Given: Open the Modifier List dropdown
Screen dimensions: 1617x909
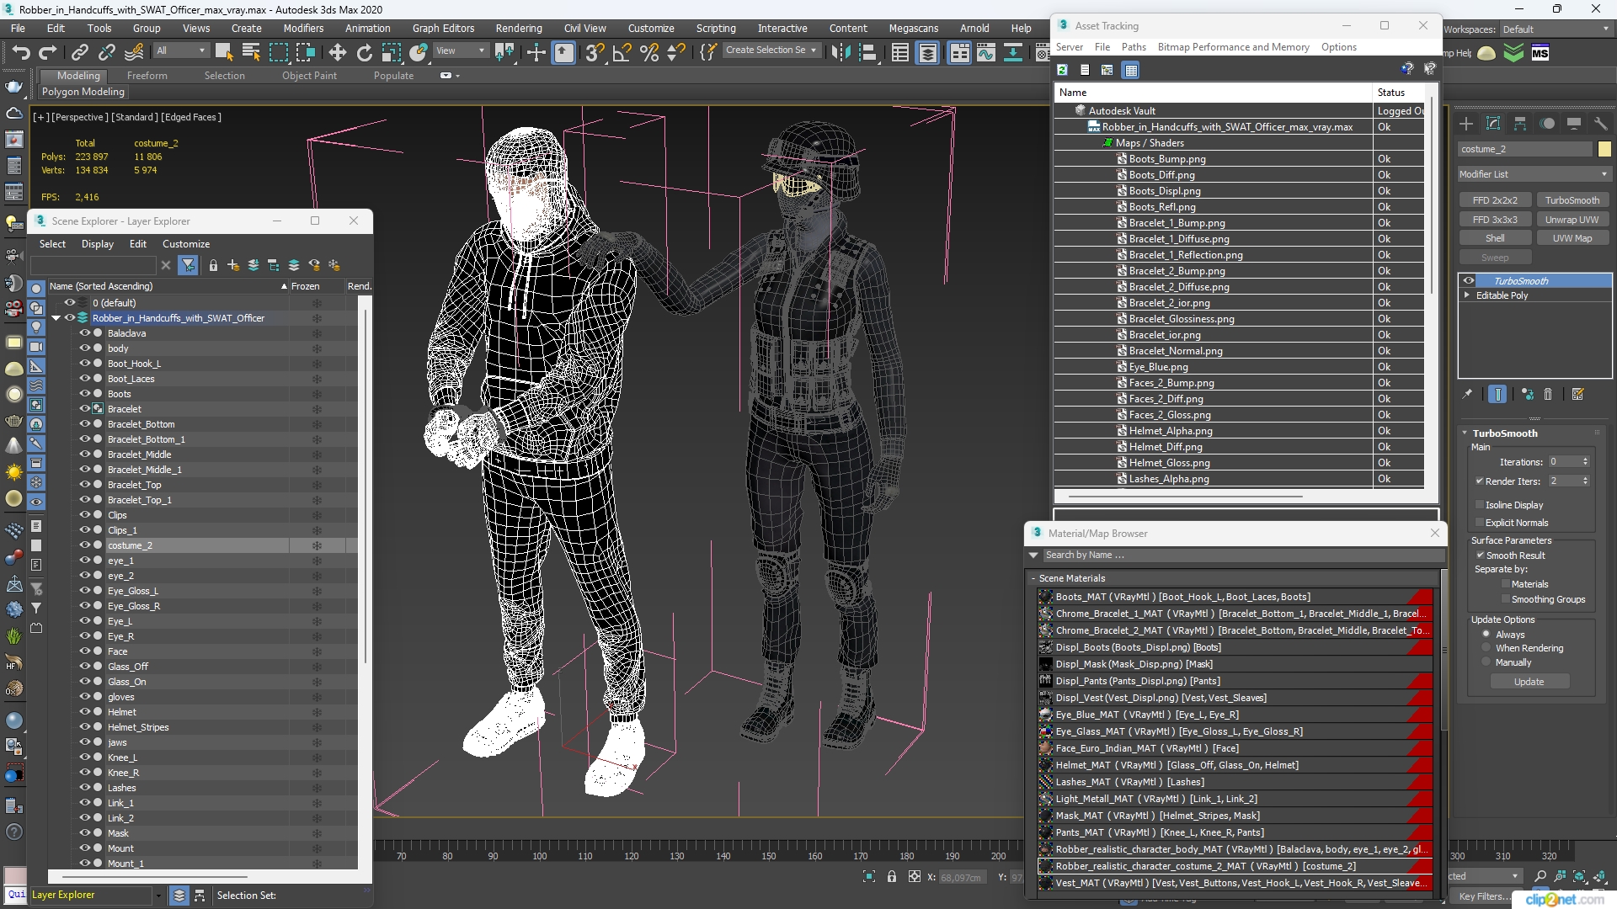Looking at the screenshot, I should click(x=1534, y=174).
